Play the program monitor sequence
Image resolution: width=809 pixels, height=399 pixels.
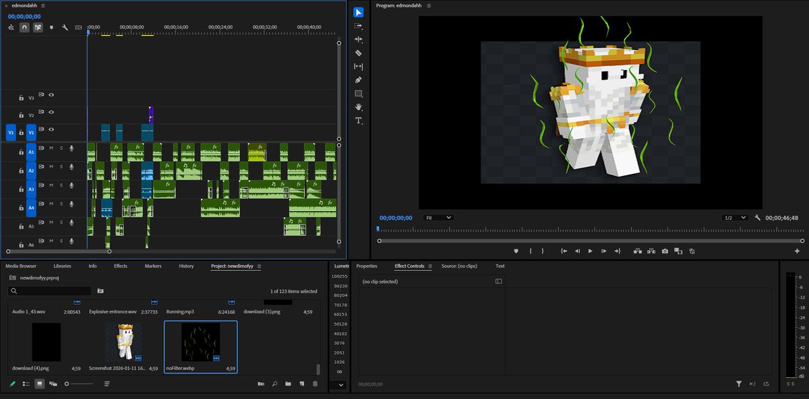pyautogui.click(x=591, y=251)
